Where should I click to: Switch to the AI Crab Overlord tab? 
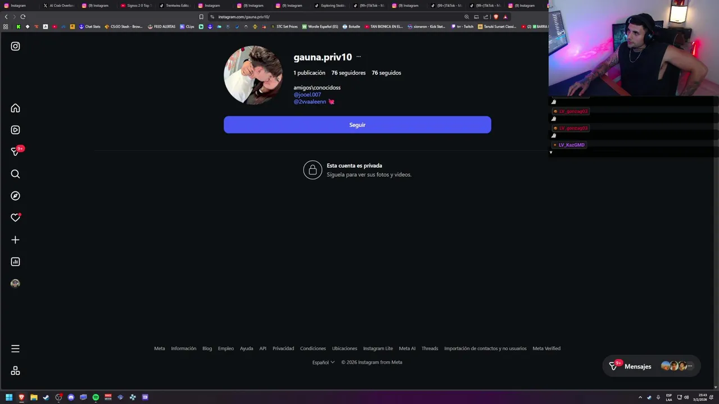59,6
